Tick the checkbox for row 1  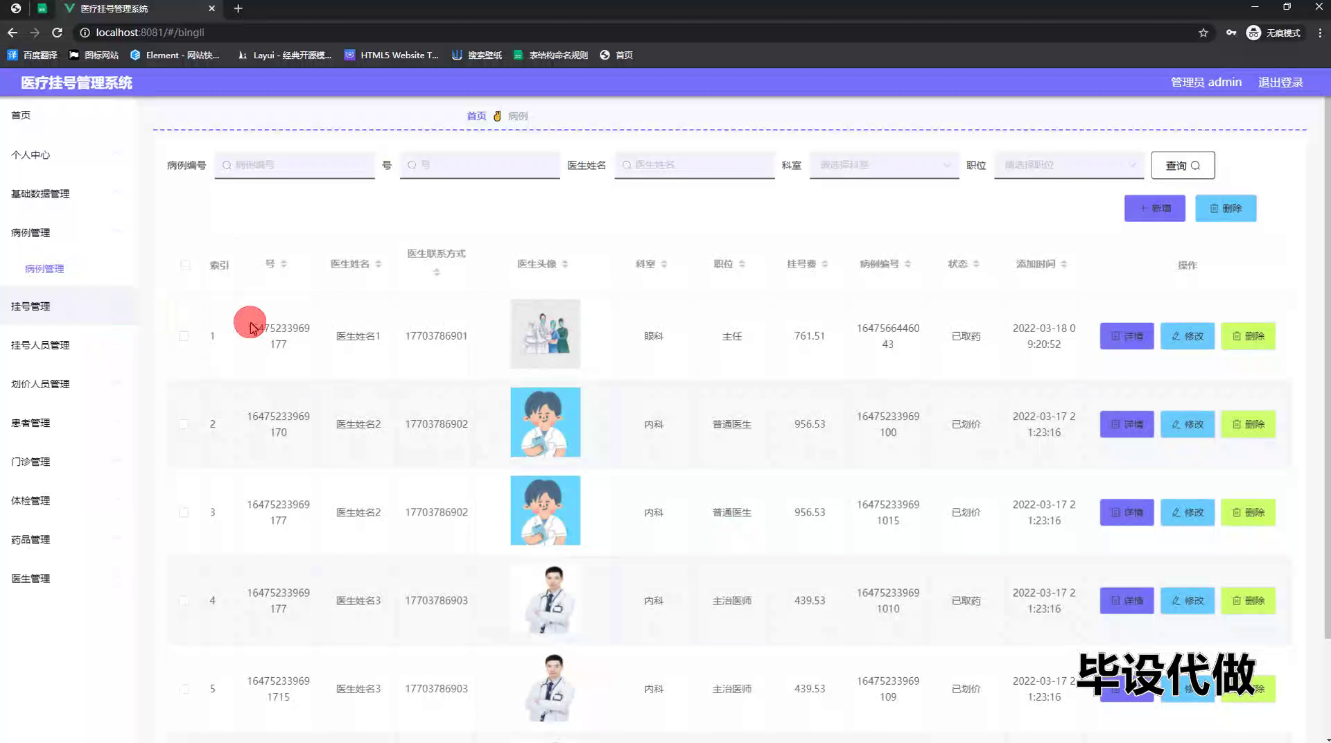pyautogui.click(x=184, y=336)
